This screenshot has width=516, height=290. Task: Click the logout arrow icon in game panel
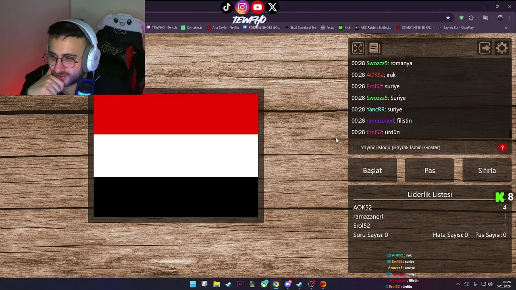click(x=485, y=48)
